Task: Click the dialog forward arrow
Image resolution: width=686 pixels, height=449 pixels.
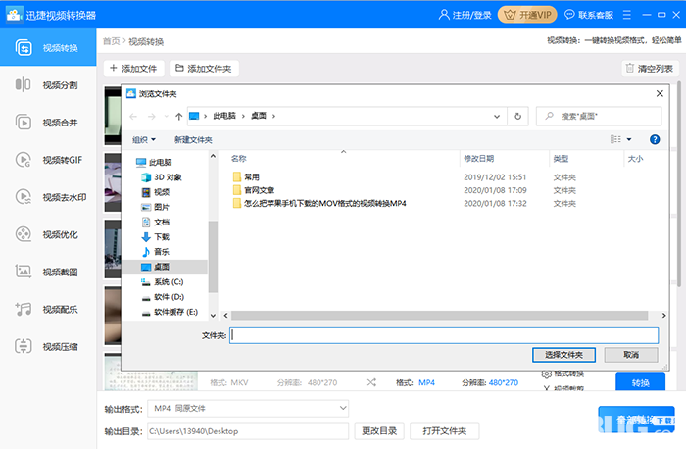Action: [x=151, y=117]
